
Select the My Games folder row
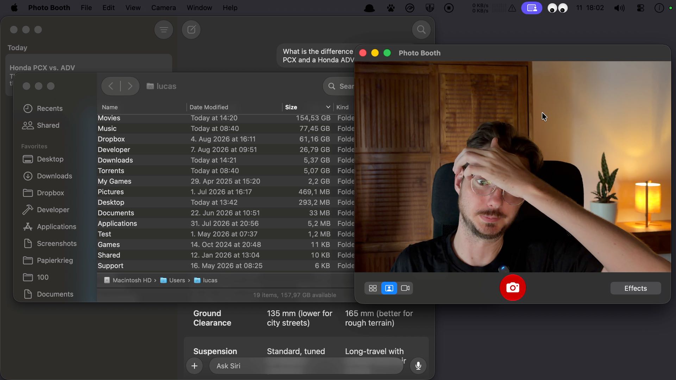point(226,181)
